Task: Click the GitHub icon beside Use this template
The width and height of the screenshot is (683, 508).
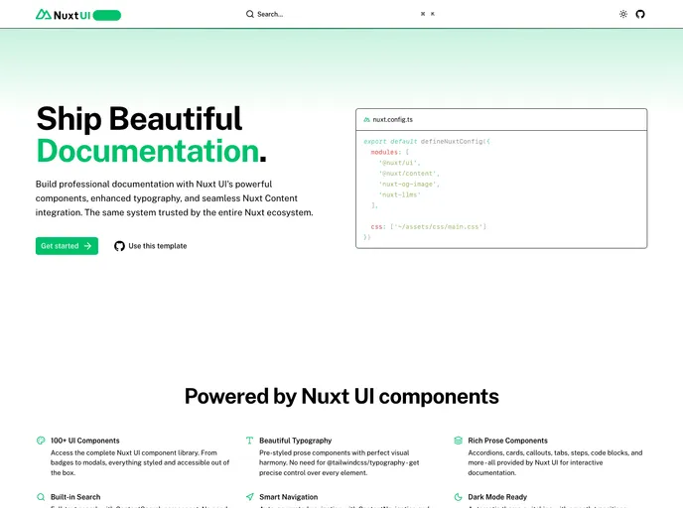Action: [119, 246]
